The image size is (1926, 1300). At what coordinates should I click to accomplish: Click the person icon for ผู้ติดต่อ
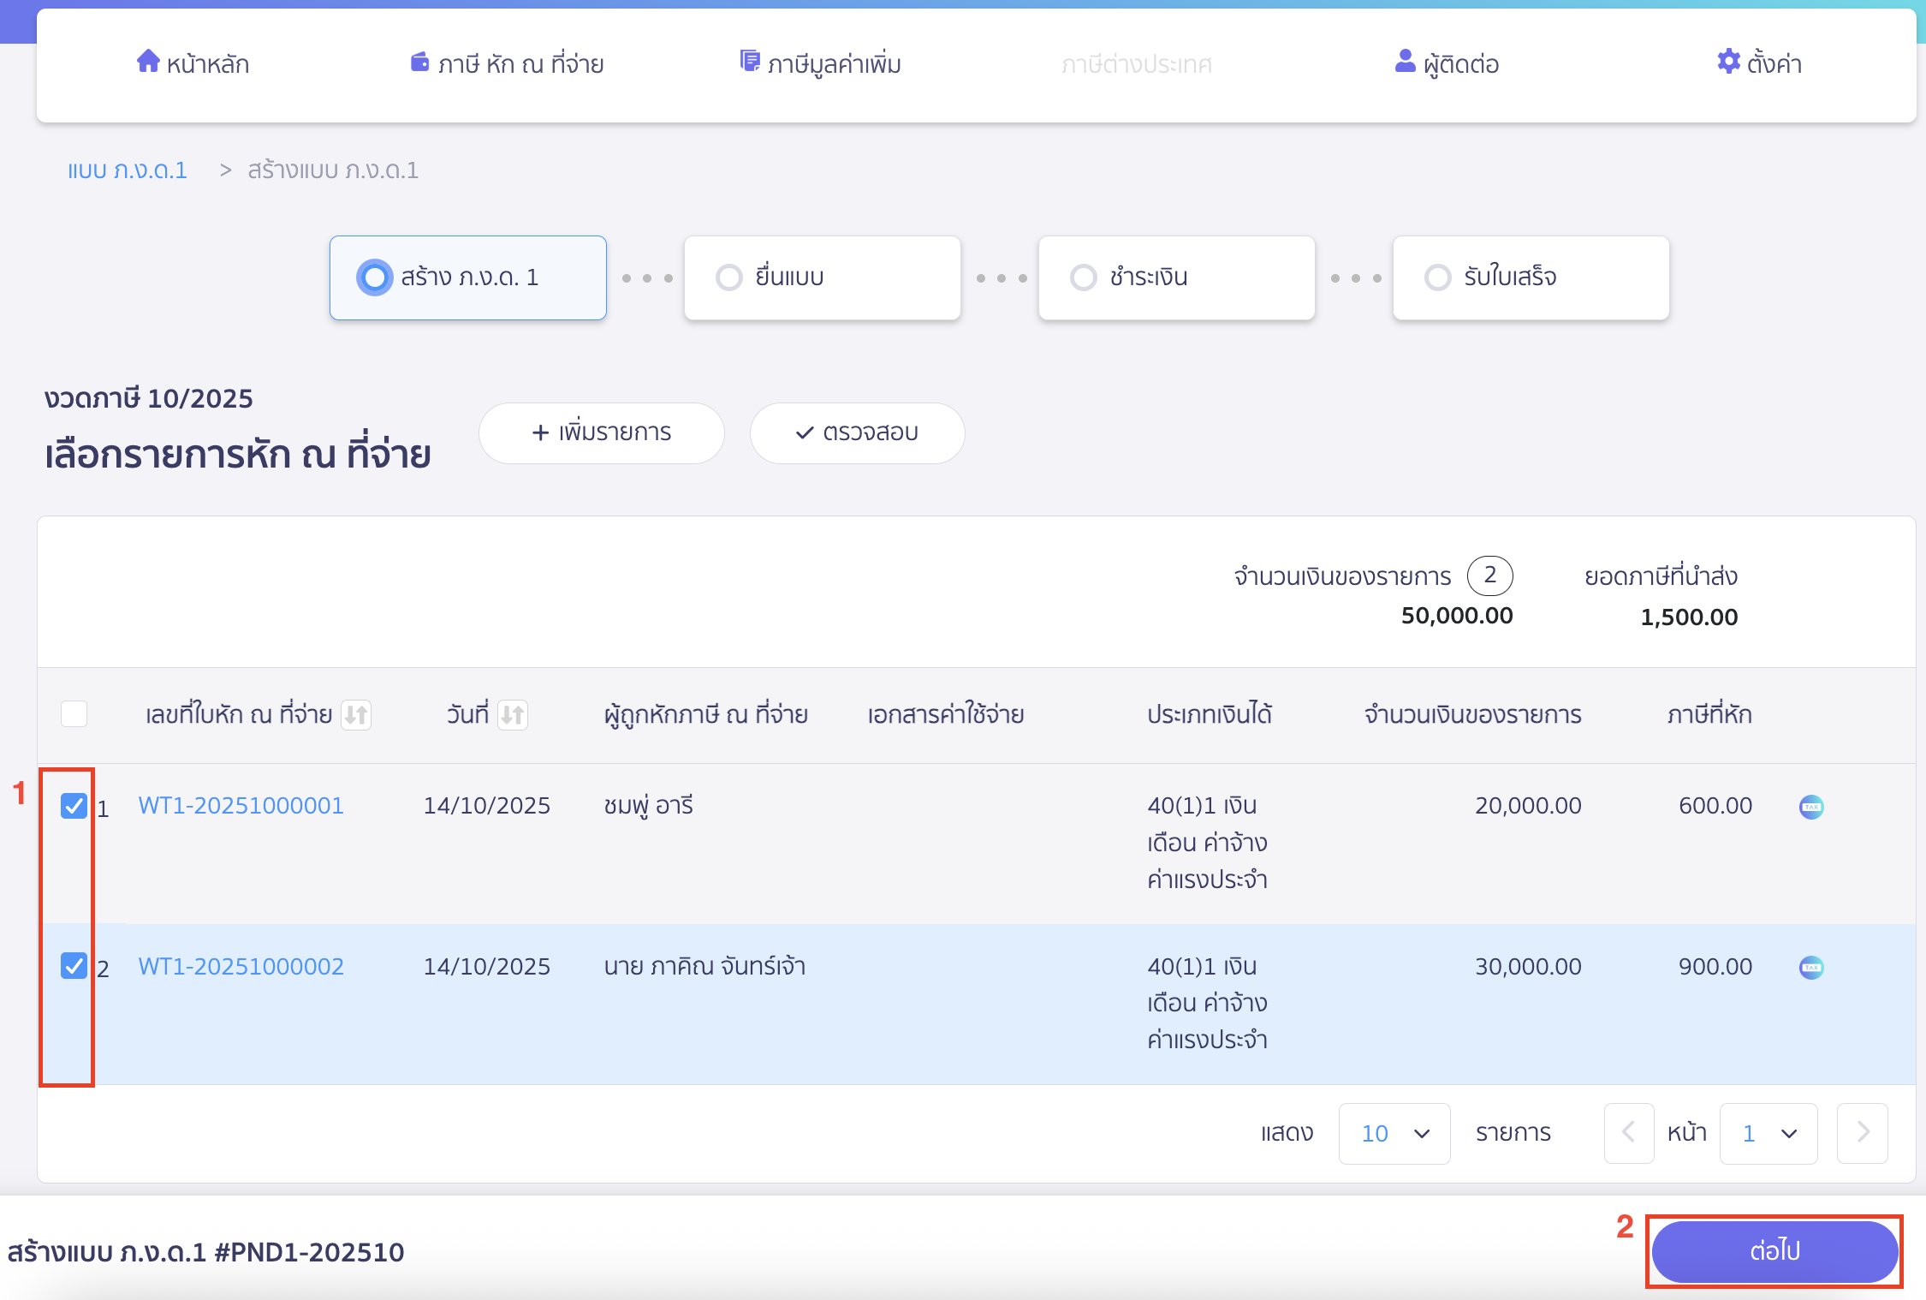(x=1405, y=62)
